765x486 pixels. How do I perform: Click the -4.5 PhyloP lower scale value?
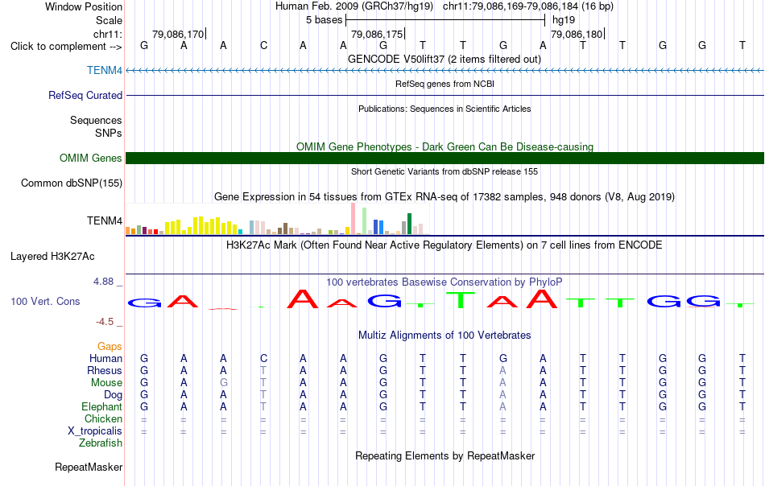[x=105, y=322]
